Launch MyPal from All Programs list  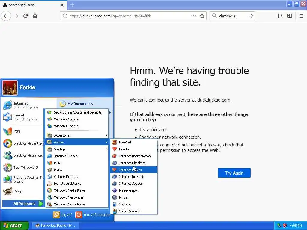[77, 170]
